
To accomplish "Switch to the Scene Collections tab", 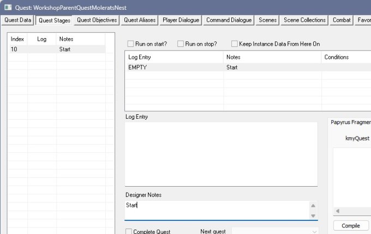I will 304,20.
